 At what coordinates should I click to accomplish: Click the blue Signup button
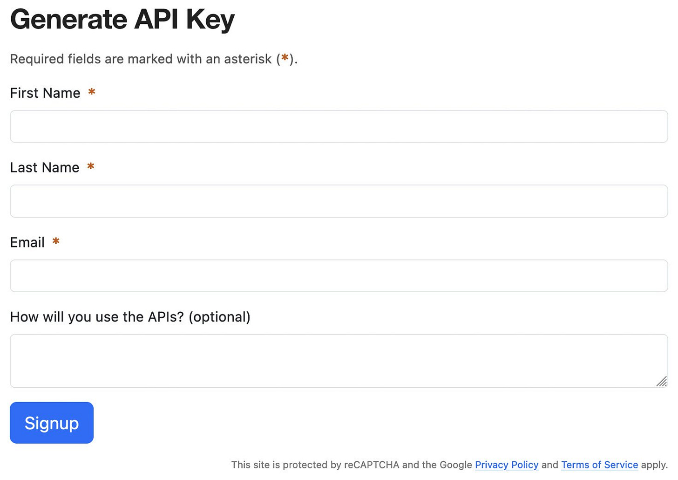coord(51,423)
